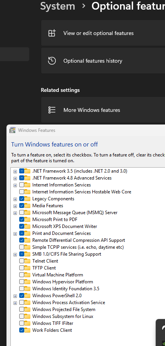Expand SMB 1.0/CIFS File Sharing Support
Screen dimensions: 165x346
pos(15,255)
